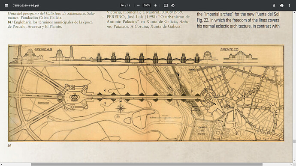
Task: Toggle the fit to page icon
Action: tap(166, 6)
